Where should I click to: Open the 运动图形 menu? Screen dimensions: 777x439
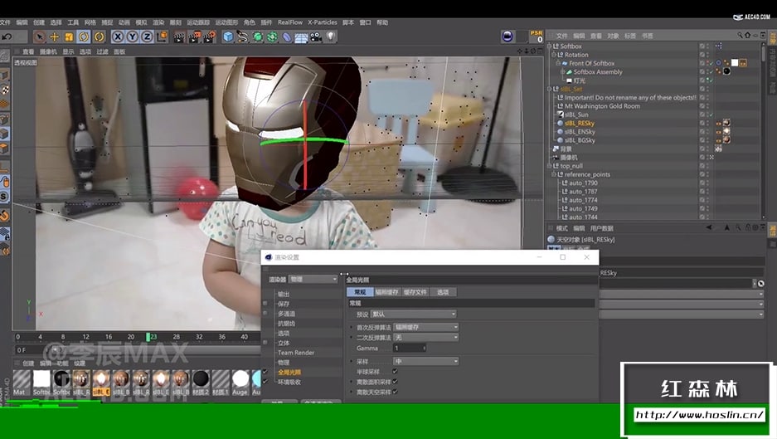226,22
